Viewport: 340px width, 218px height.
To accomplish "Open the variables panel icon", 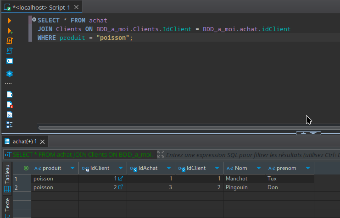I will tap(9, 114).
